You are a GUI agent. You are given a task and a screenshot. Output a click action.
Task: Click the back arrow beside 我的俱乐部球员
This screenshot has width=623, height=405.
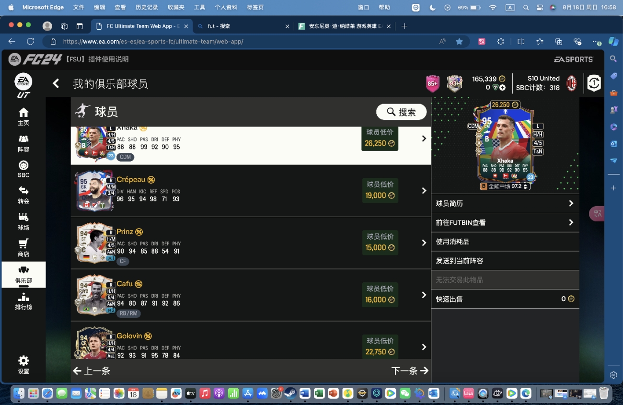tap(56, 83)
